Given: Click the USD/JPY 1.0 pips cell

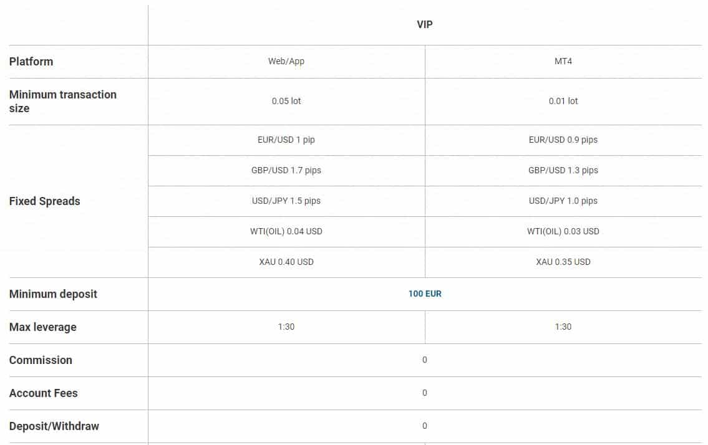Looking at the screenshot, I should [x=563, y=201].
